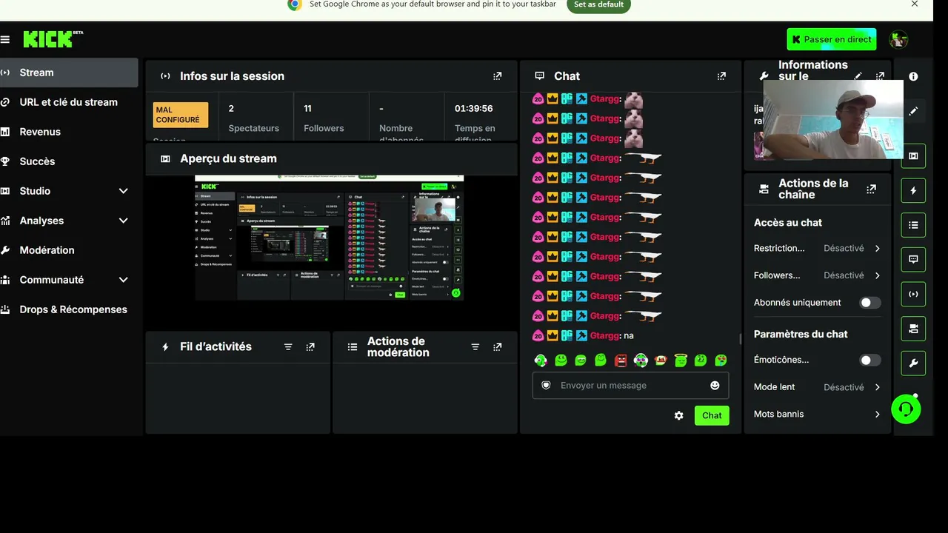Dismiss the Chrome default browser banner
The image size is (948, 533).
[915, 4]
